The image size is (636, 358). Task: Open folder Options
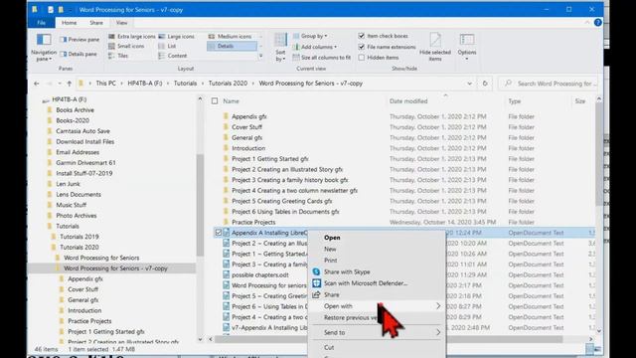coord(467,47)
